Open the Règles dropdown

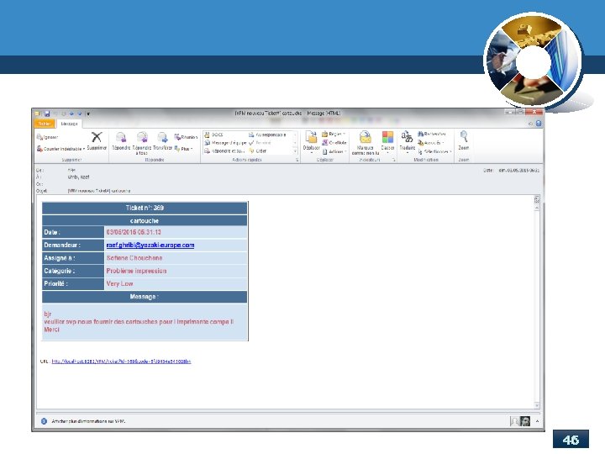point(334,134)
